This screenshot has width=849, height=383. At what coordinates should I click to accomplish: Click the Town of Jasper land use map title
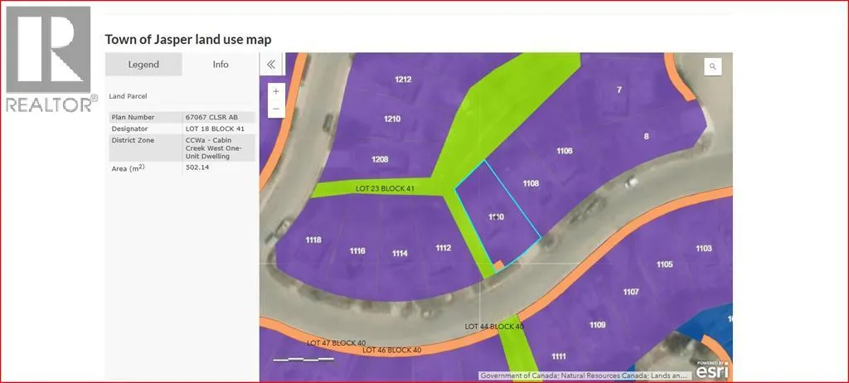(188, 40)
